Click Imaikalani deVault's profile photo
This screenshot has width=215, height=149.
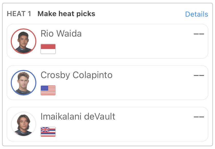point(24,124)
